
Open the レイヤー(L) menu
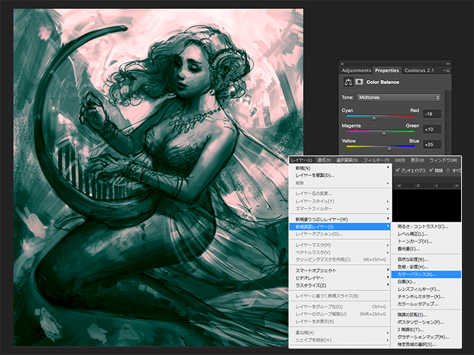tap(301, 160)
